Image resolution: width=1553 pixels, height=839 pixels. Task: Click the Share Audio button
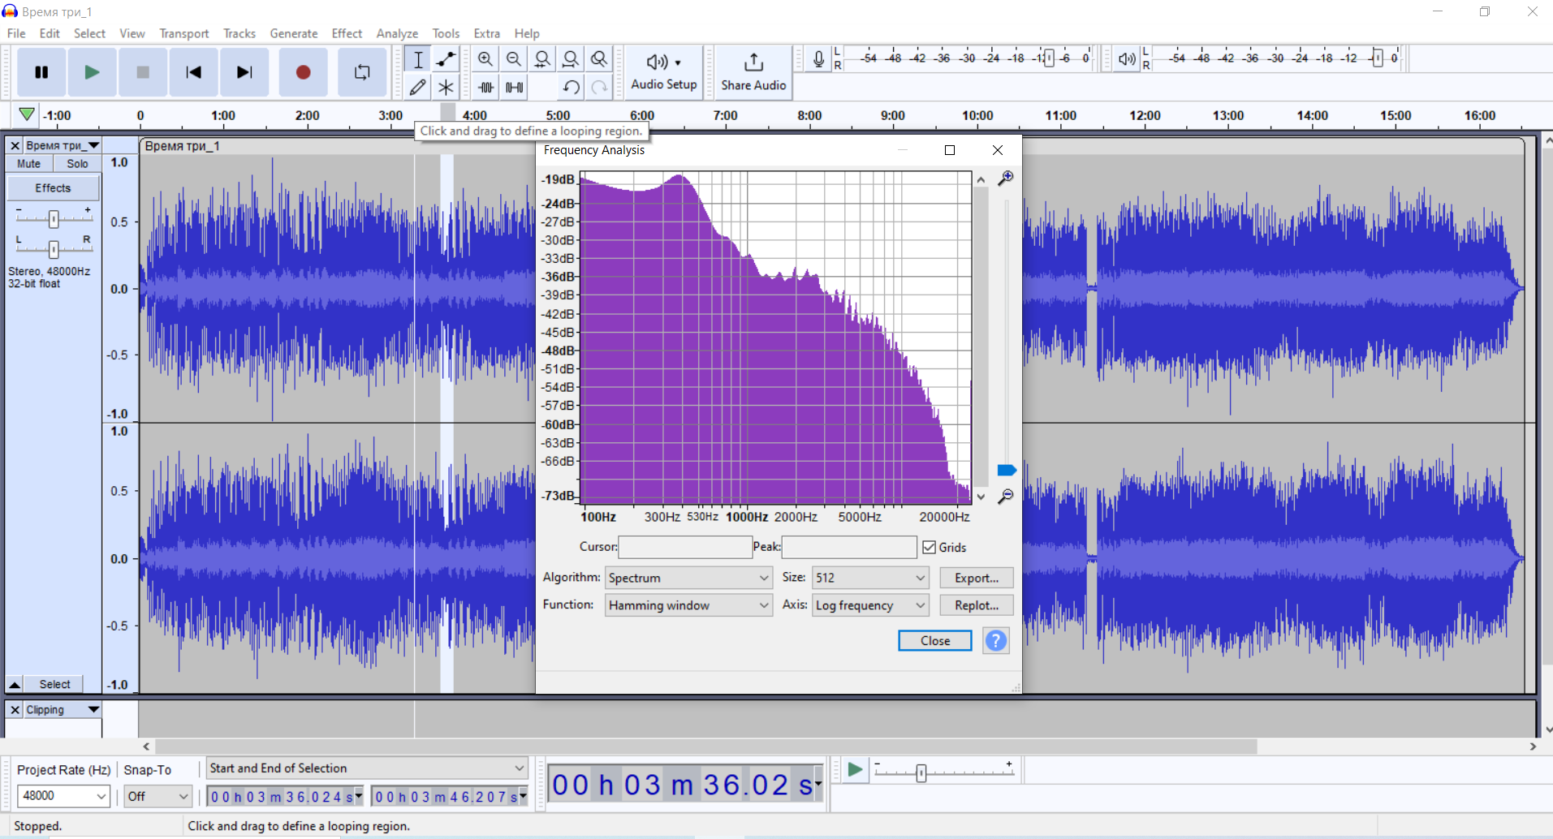[753, 72]
